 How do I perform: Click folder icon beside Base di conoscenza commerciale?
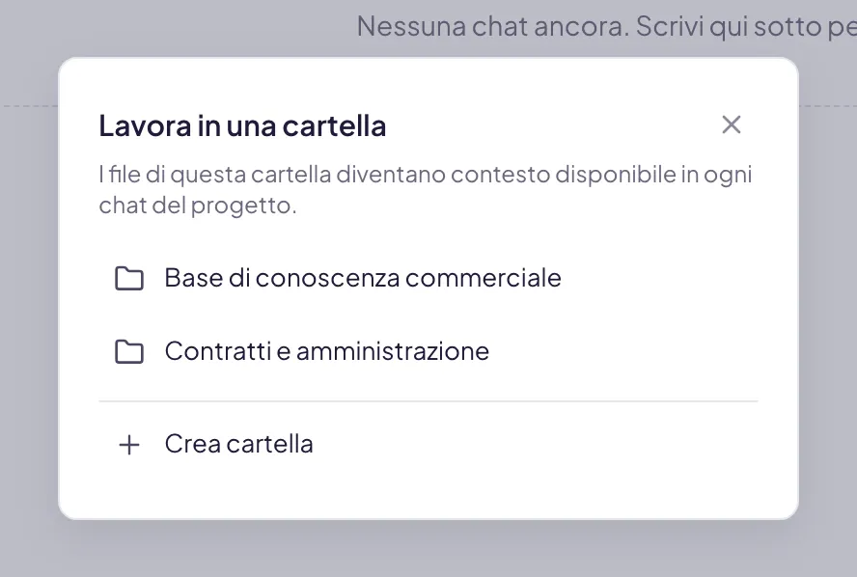click(x=129, y=278)
